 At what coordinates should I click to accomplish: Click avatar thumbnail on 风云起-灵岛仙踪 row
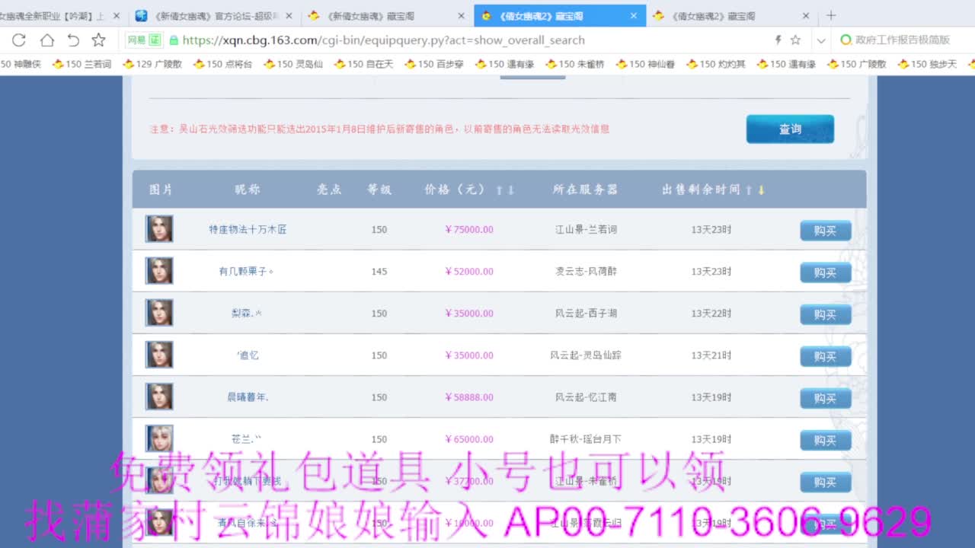point(159,355)
